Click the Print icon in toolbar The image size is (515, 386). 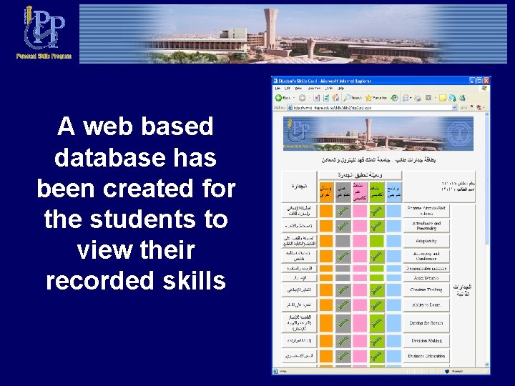pos(418,97)
